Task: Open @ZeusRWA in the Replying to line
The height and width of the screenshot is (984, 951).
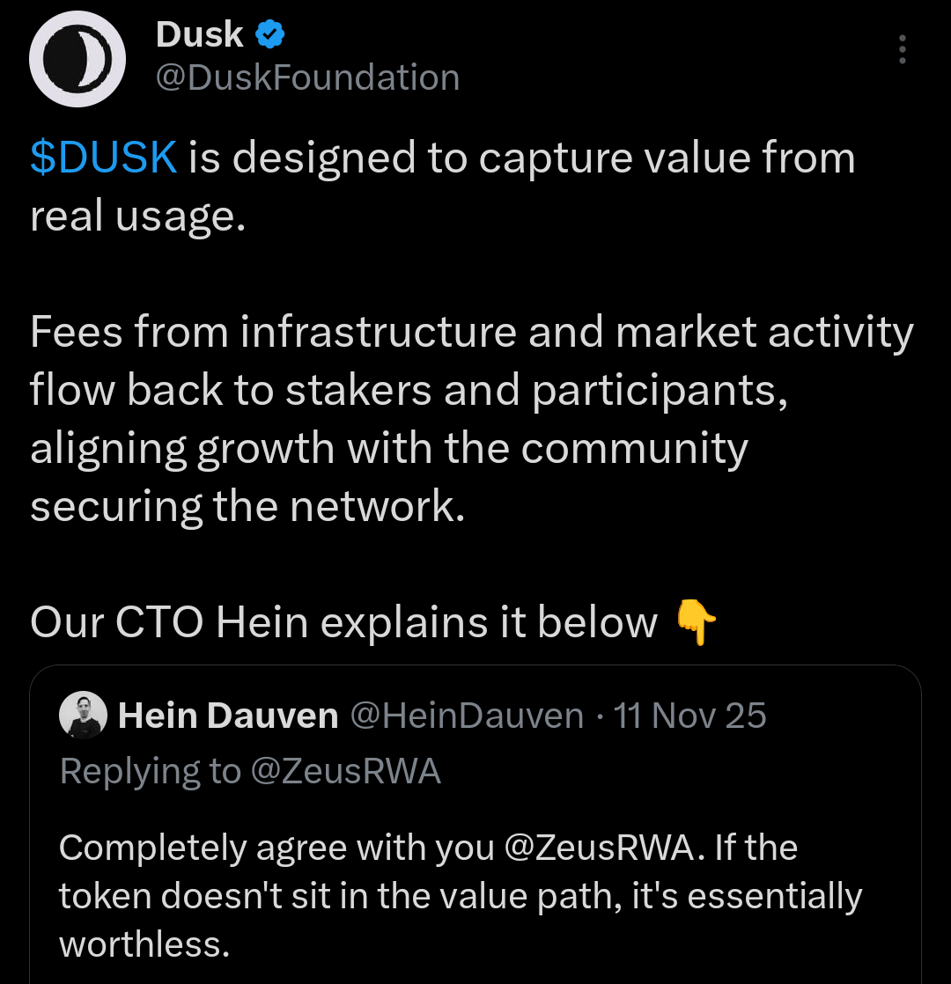Action: (x=345, y=771)
